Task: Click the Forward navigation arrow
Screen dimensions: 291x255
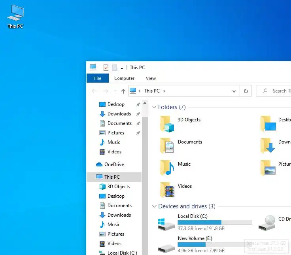Action: 106,91
